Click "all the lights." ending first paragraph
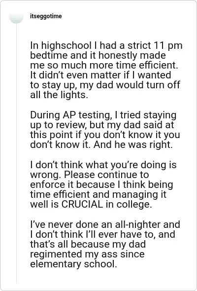The width and height of the screenshot is (197, 291). point(59,95)
